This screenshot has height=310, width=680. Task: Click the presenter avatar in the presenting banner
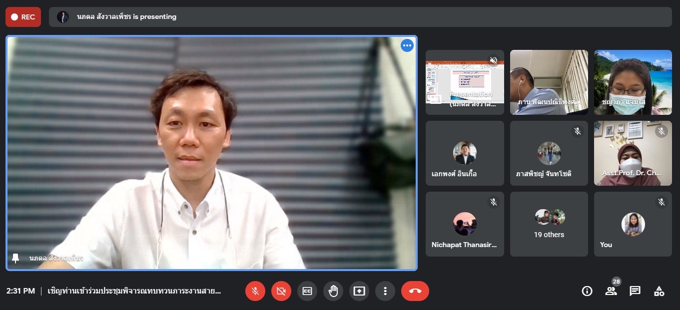(63, 17)
